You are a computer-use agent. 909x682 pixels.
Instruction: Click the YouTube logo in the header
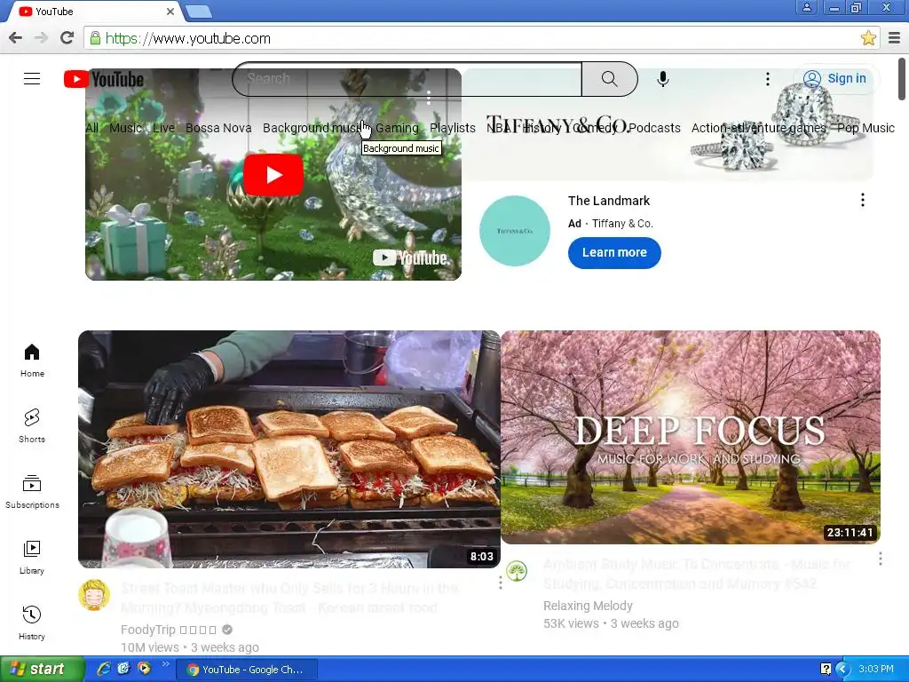(104, 79)
